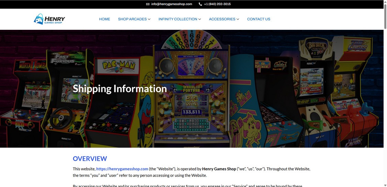The image size is (387, 187).
Task: Click the 133,511 score display
Action: (191, 112)
